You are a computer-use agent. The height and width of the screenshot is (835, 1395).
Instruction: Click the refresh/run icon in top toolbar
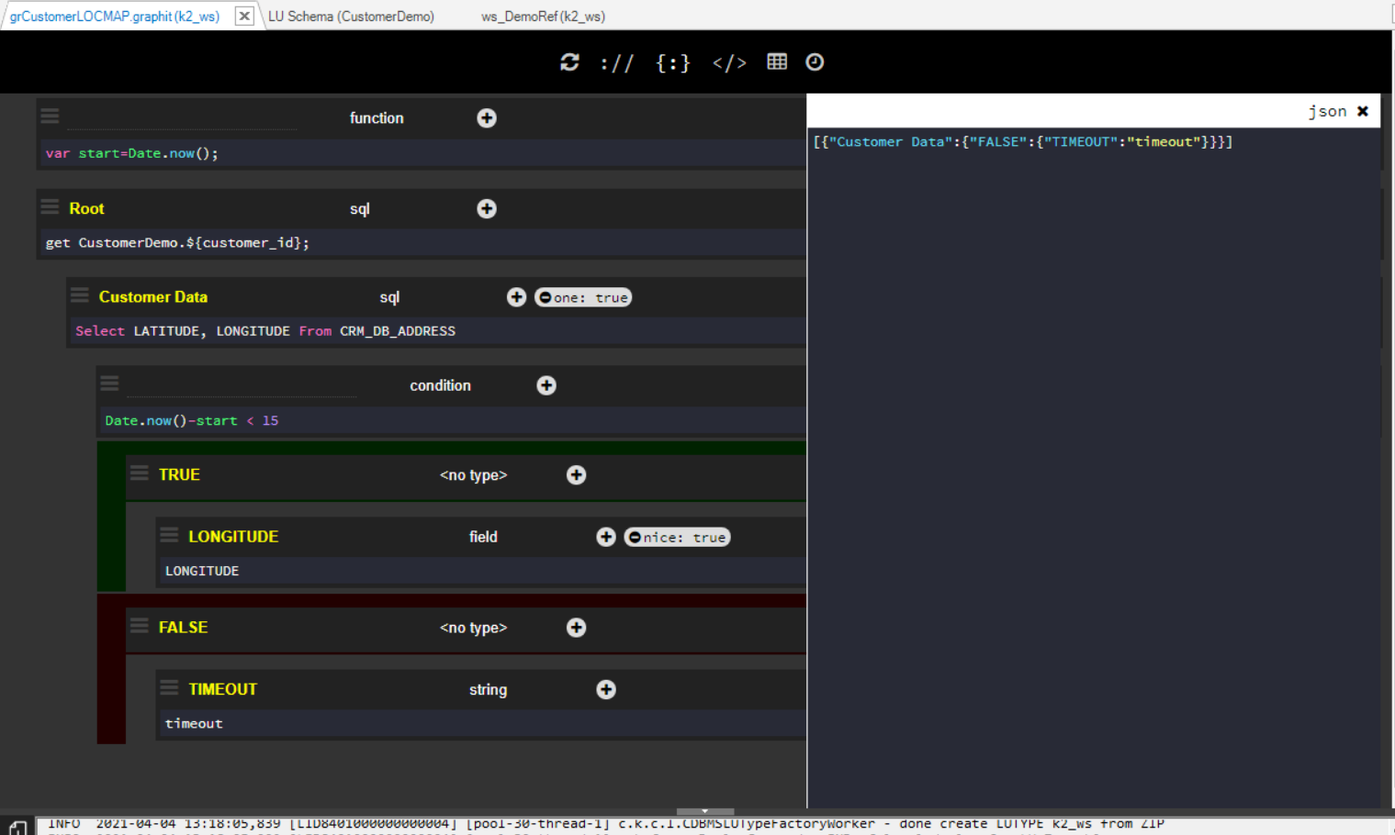click(569, 62)
